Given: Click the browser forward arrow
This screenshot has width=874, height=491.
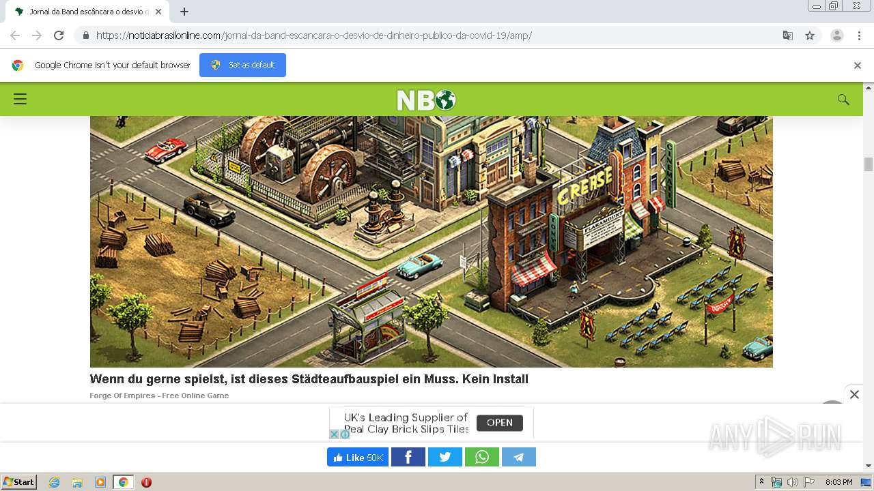Looking at the screenshot, I should [37, 35].
